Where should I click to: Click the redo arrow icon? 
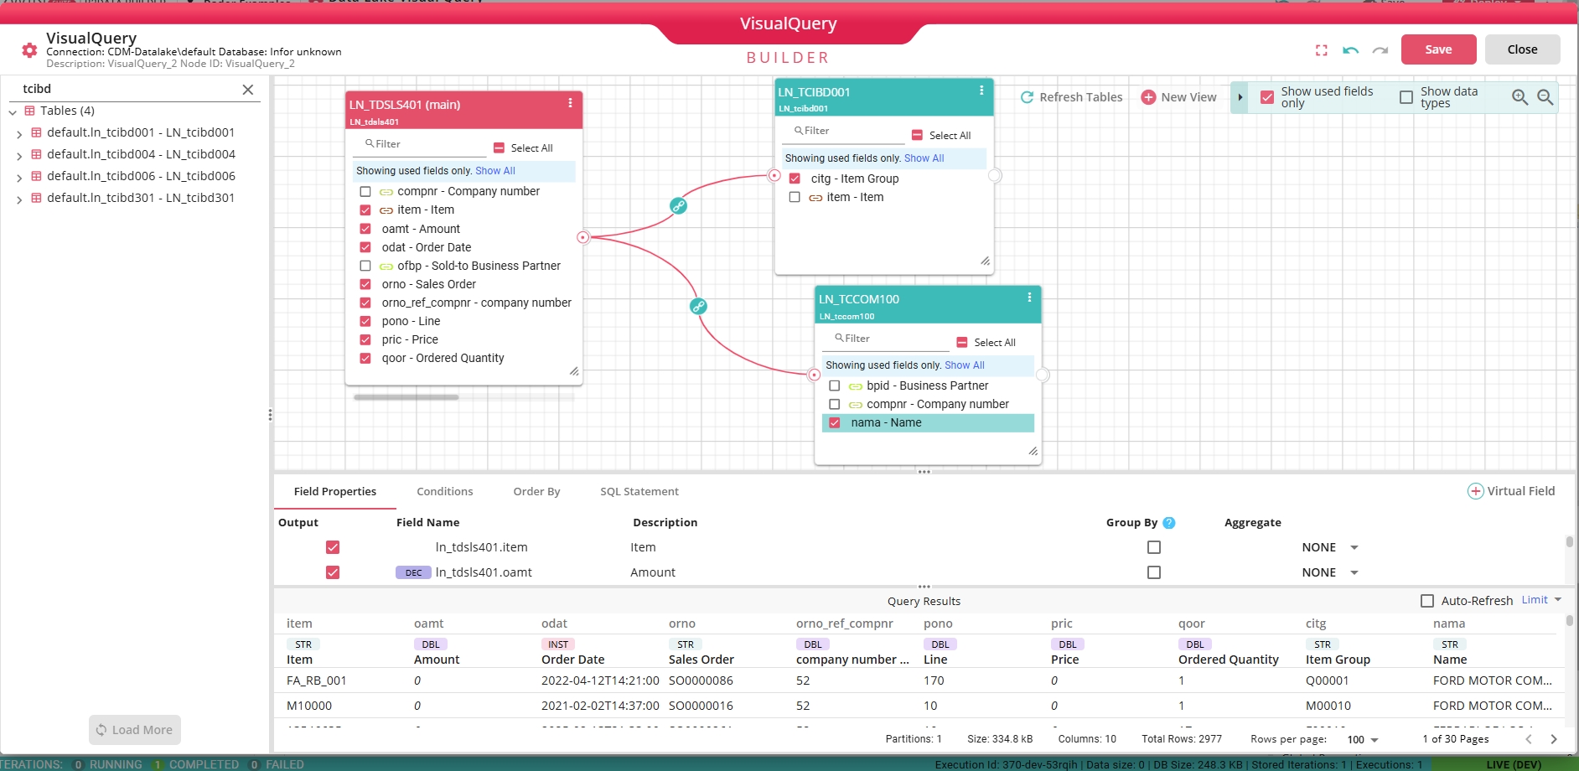(1380, 50)
